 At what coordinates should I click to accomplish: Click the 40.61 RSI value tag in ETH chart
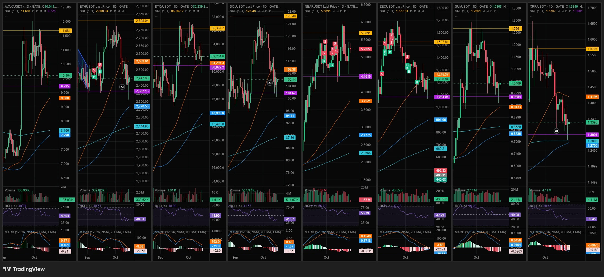click(x=140, y=219)
